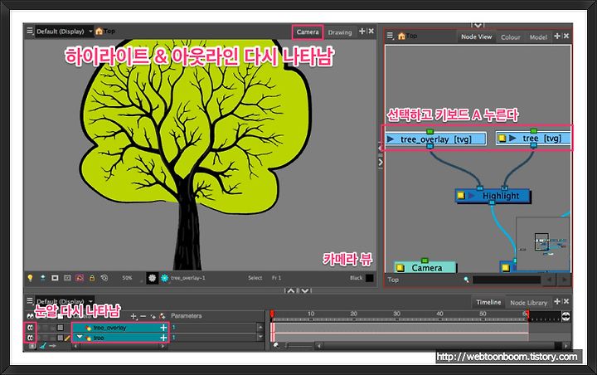Toggle the show/hide all layers eye icon

coord(30,316)
